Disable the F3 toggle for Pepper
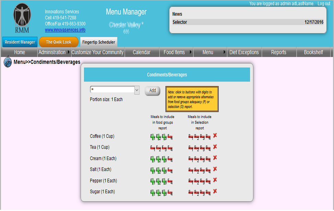 pyautogui.click(x=164, y=181)
